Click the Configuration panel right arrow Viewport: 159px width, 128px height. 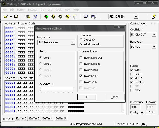click(x=155, y=23)
